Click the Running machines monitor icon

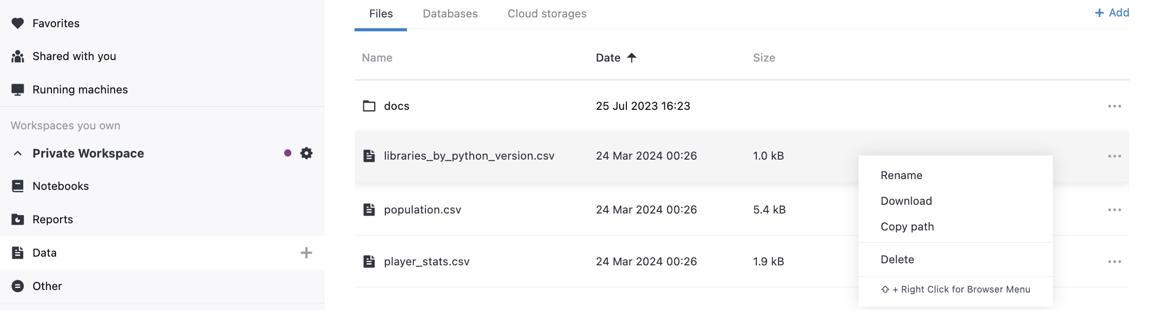(17, 90)
